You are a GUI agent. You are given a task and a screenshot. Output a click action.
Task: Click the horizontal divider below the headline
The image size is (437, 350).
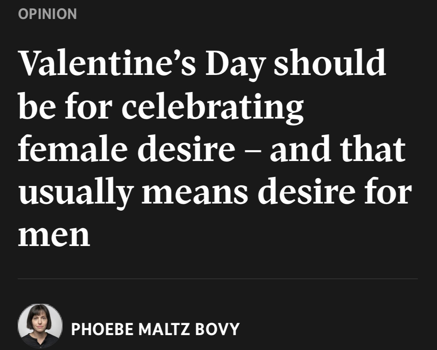217,278
